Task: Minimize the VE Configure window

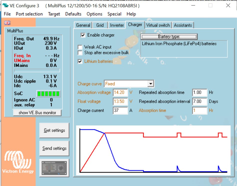Action: (x=193, y=5)
